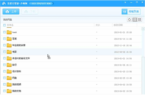The height and width of the screenshot is (98, 145).
Task: Click the vertical scrollbar thumb
Action: point(143,76)
